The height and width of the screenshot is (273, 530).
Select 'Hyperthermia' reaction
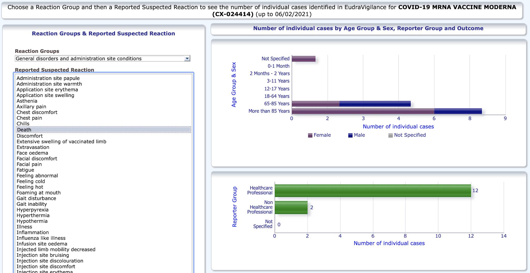33,216
